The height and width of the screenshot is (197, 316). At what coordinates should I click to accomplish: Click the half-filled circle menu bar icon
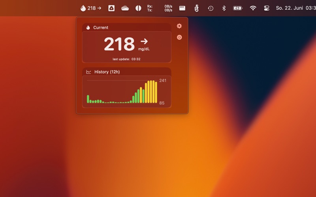click(x=138, y=8)
